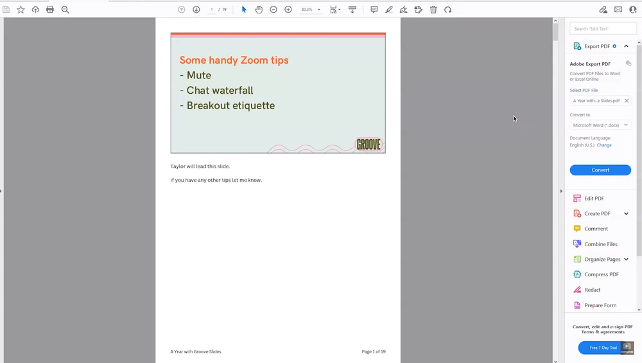Expand the left navigation pane arrow
642x363 pixels.
click(x=1, y=191)
